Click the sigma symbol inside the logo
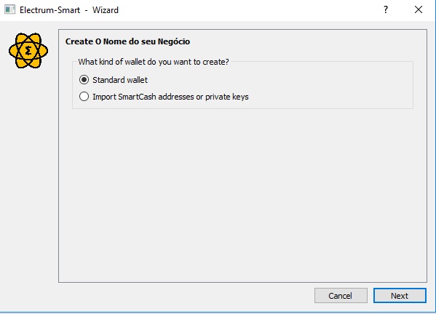Image resolution: width=436 pixels, height=314 pixels. pos(28,51)
